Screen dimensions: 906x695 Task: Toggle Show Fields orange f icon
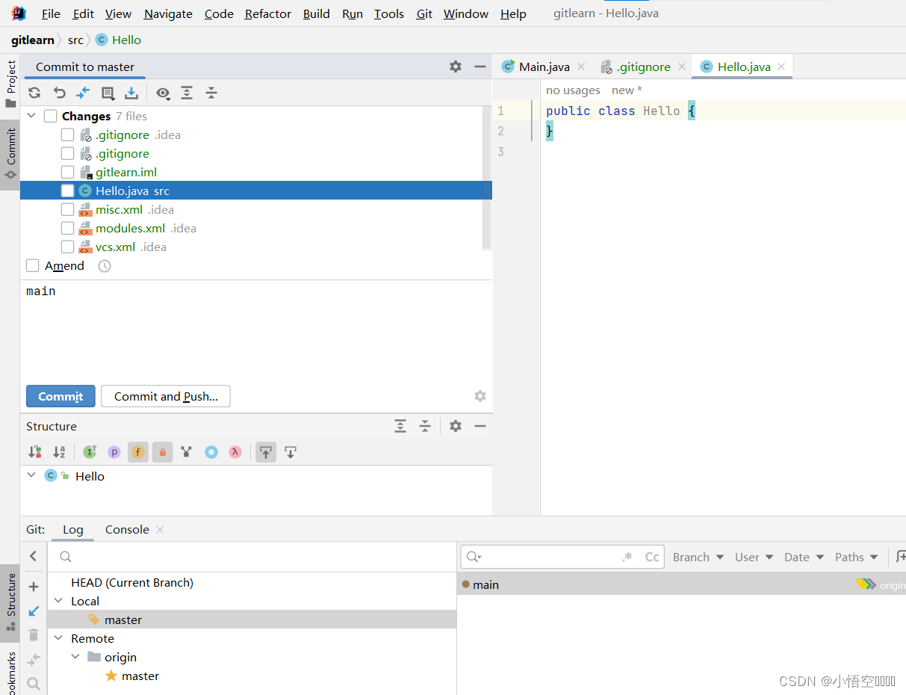point(138,452)
